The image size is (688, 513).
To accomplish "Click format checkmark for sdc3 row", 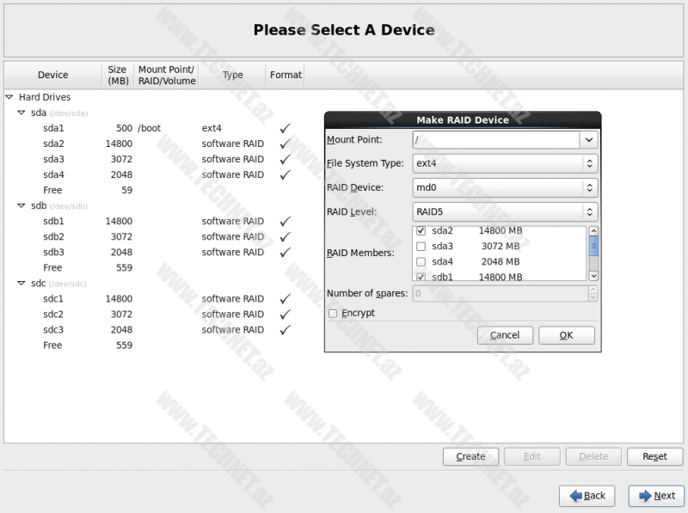I will (286, 330).
